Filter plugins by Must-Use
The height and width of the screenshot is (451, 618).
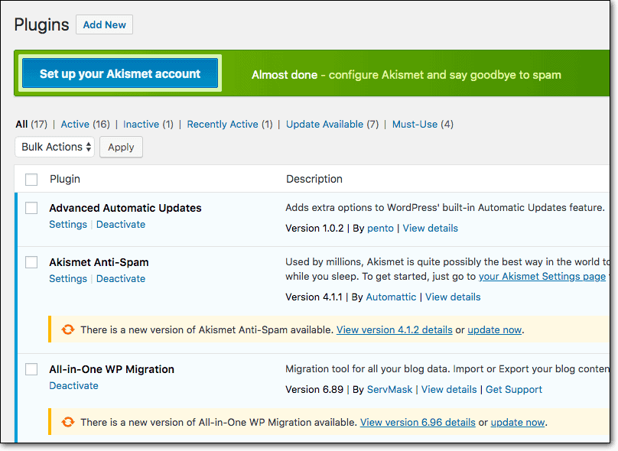tap(415, 125)
